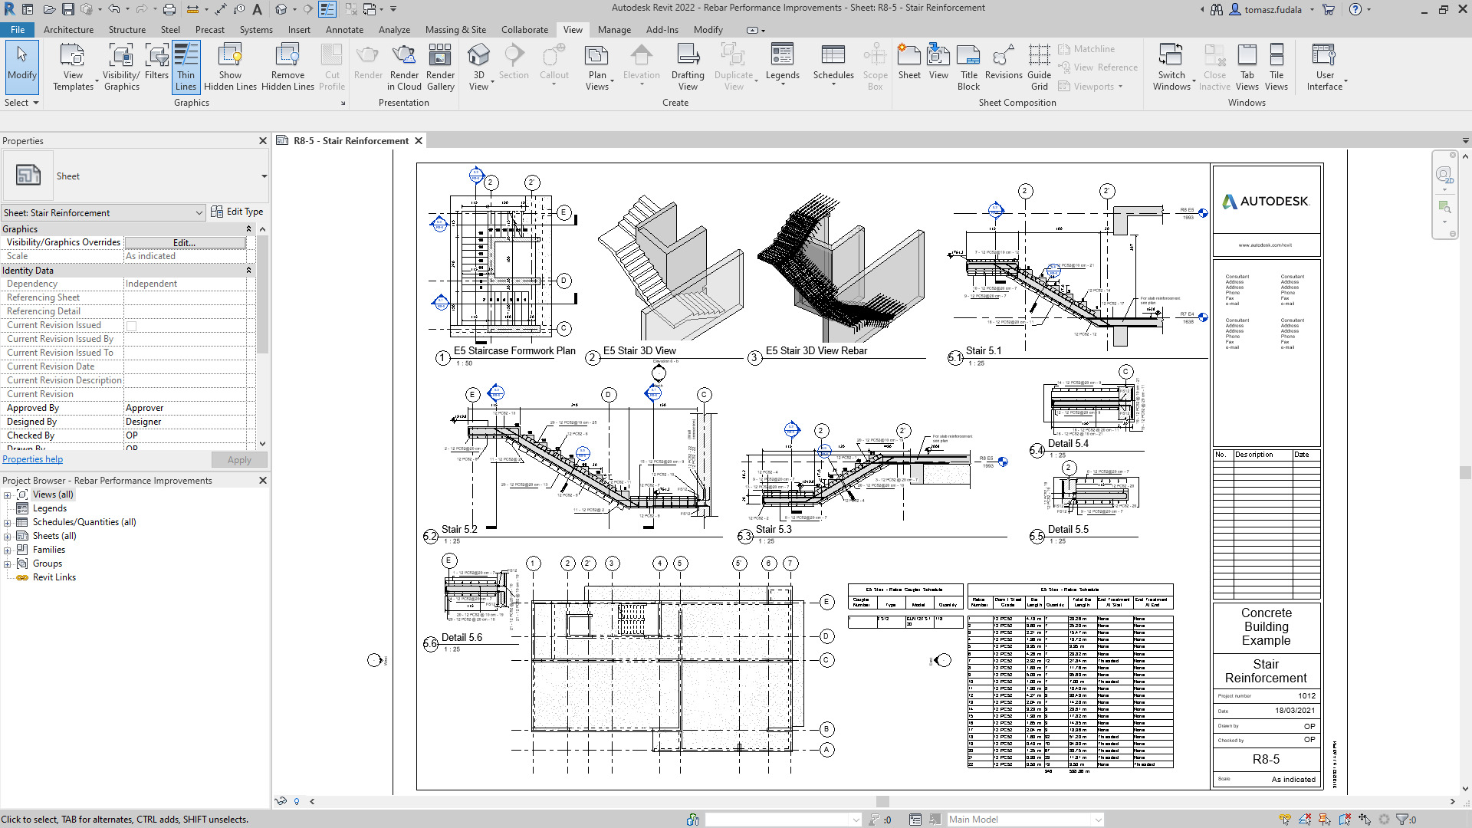This screenshot has height=828, width=1472.
Task: Close the Properties palette
Action: point(263,141)
